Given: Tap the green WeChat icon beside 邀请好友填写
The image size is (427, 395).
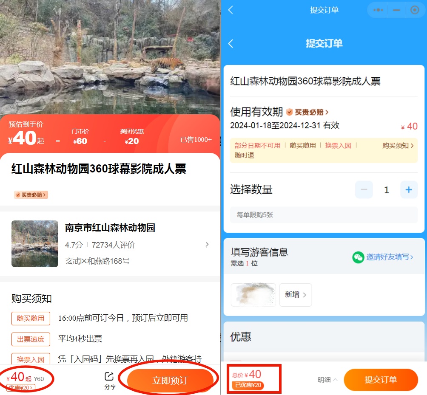Looking at the screenshot, I should click(358, 257).
